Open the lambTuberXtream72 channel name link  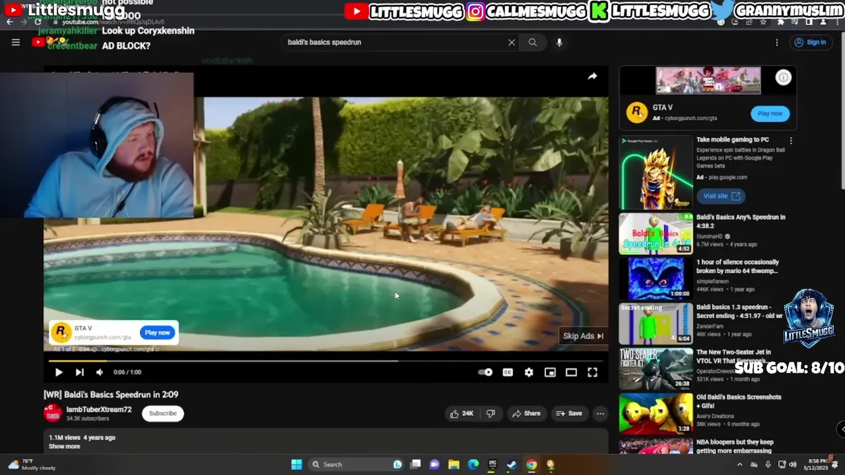[x=99, y=409]
